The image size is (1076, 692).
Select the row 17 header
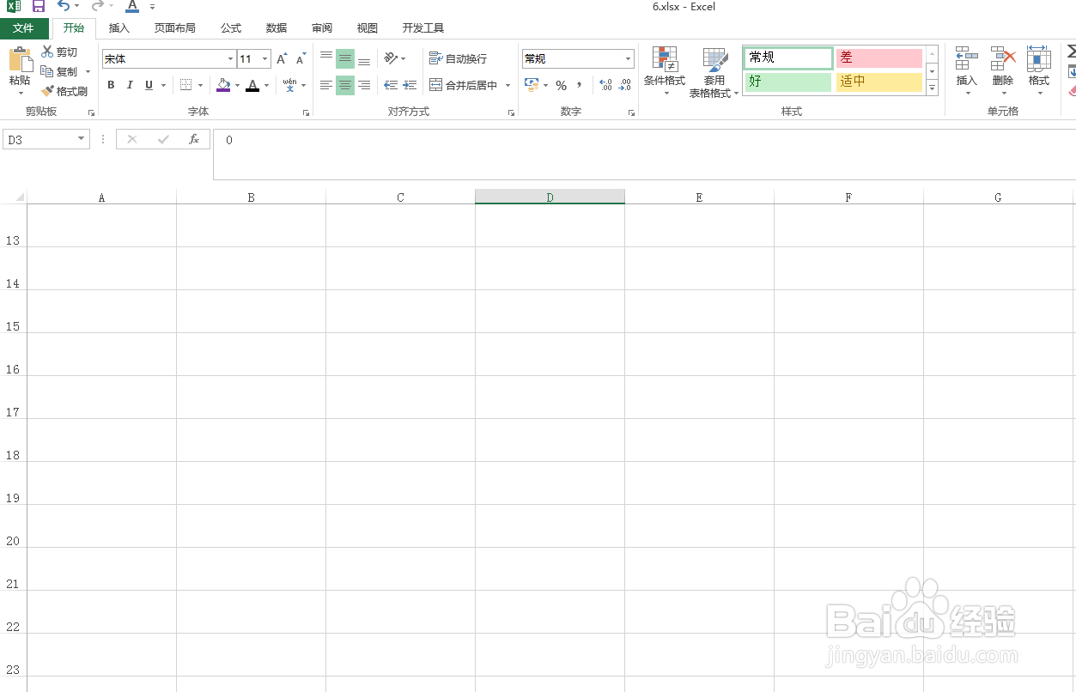(x=13, y=398)
